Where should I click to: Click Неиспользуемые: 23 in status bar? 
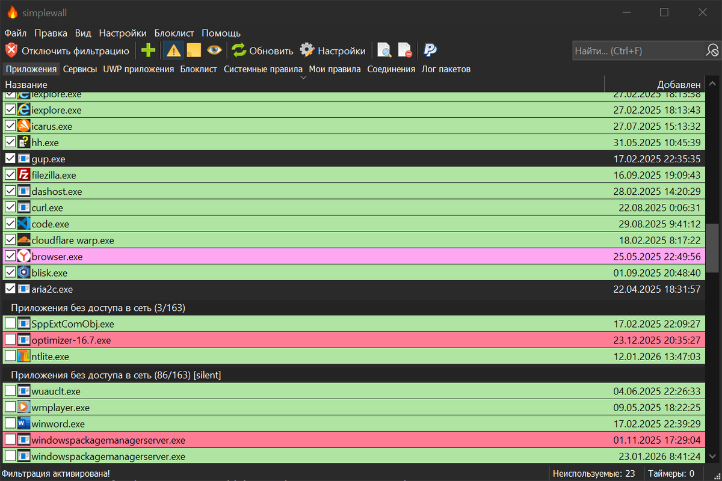593,474
